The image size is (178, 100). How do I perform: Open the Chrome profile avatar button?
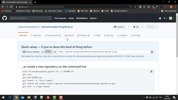coord(171,7)
